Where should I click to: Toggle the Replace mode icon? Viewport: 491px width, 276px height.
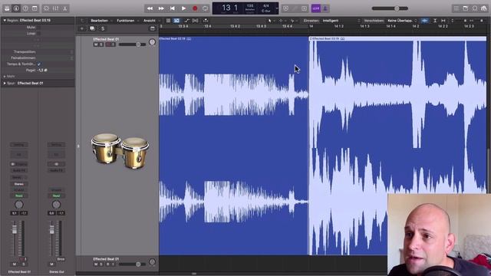point(285,8)
